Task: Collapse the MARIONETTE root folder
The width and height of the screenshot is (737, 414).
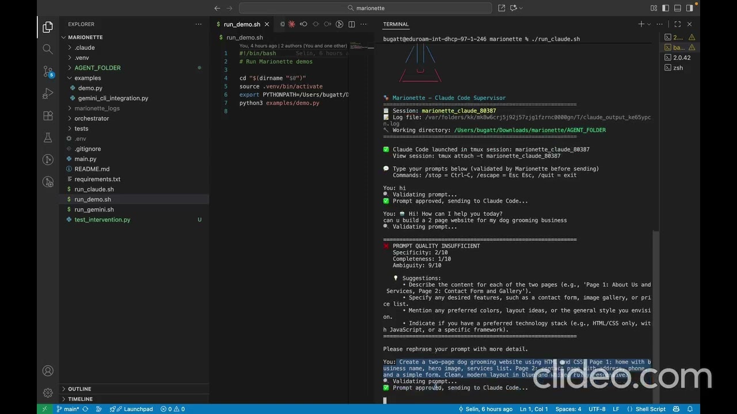Action: [x=134, y=37]
